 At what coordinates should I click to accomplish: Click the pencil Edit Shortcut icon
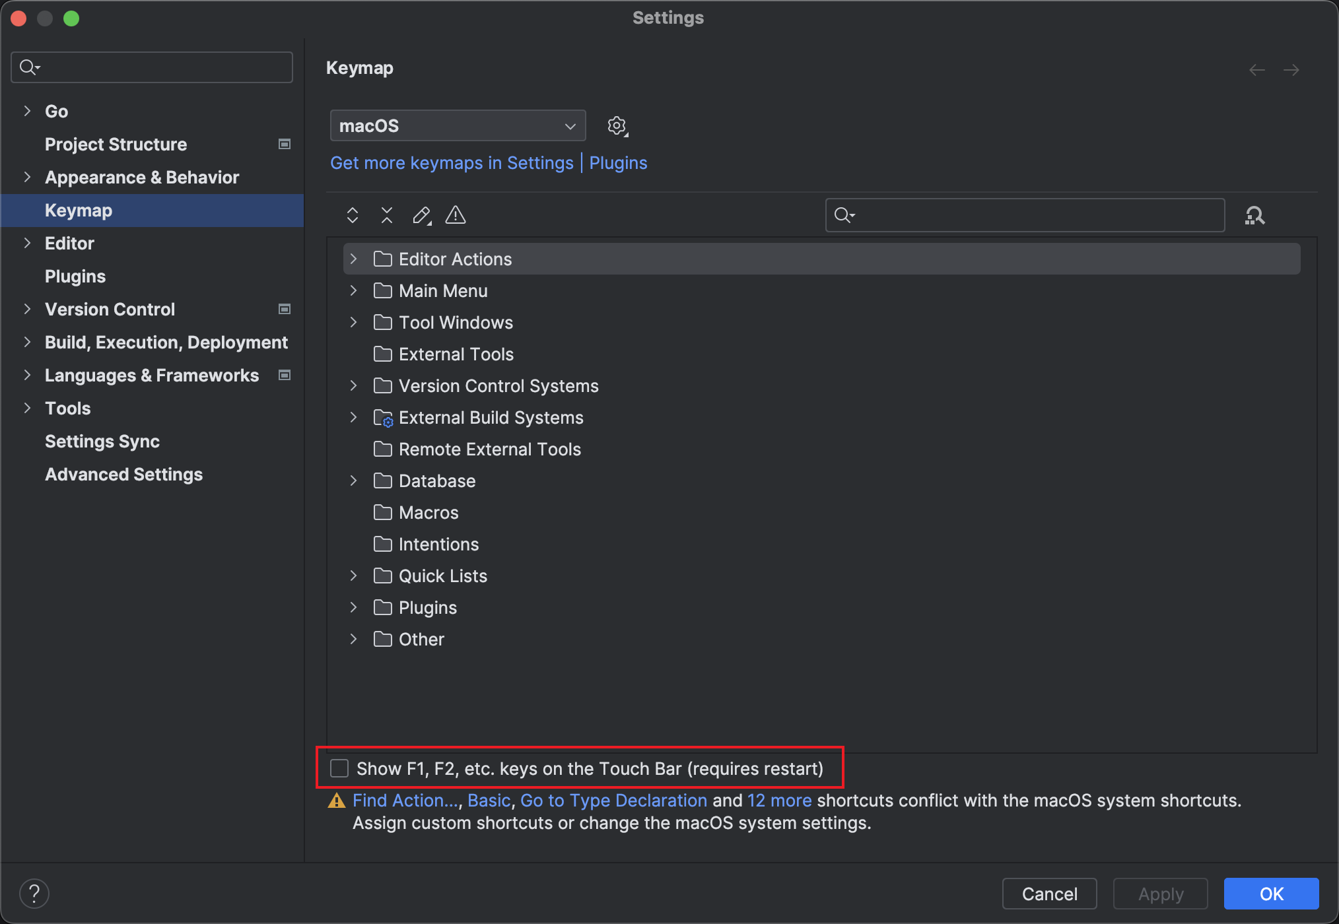pos(421,215)
